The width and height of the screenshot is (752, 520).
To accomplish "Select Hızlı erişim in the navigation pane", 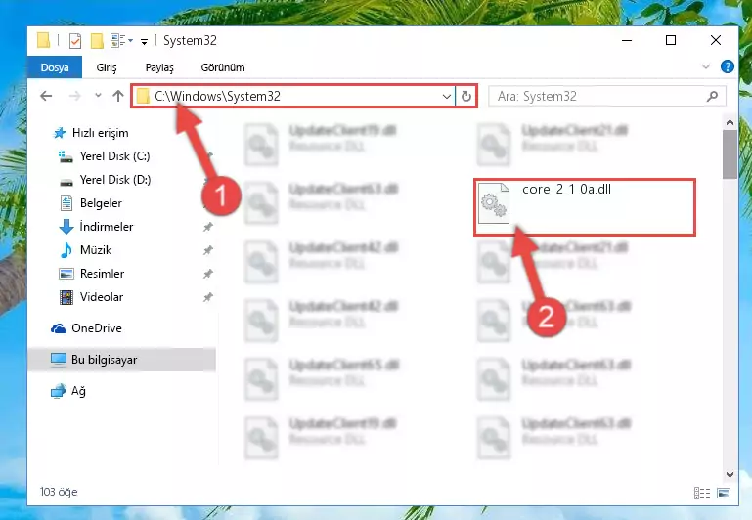I will 101,133.
